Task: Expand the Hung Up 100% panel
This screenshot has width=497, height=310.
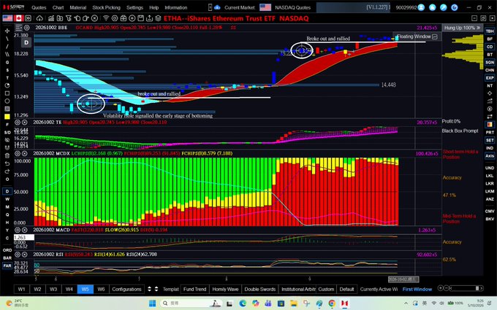Action: tap(462, 28)
